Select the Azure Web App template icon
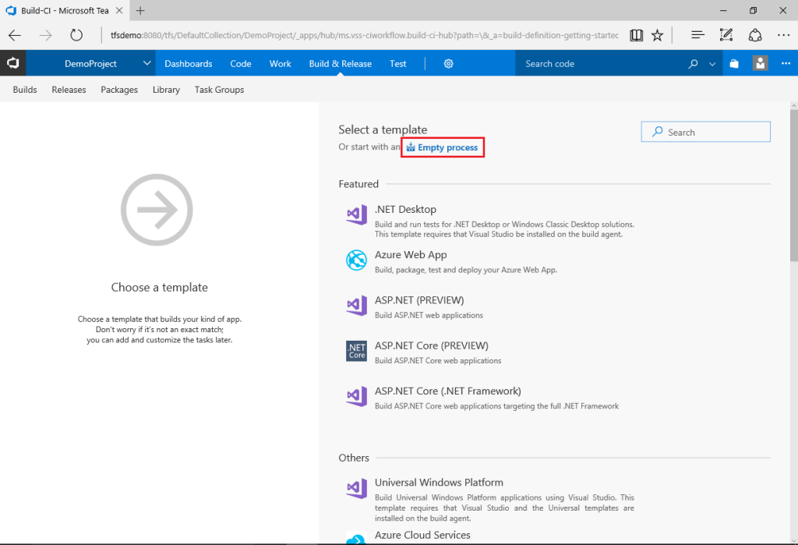 356,260
